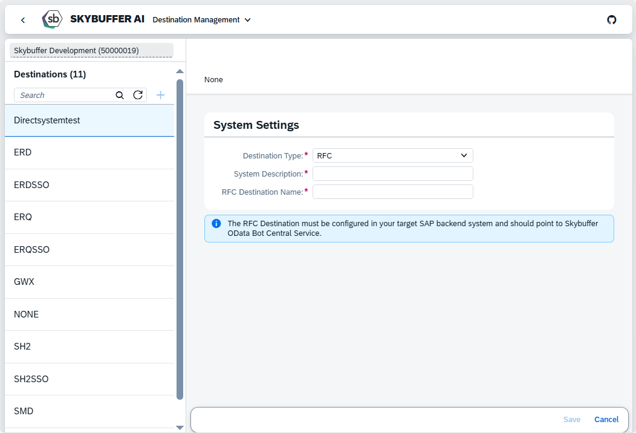Select the ERD destination
Screen dimensions: 636x433
(89, 152)
